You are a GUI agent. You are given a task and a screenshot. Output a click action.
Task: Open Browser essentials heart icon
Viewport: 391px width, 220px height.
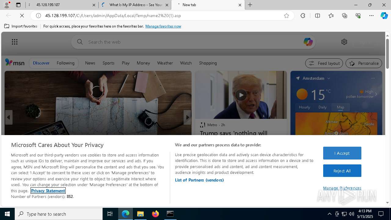[x=358, y=16]
